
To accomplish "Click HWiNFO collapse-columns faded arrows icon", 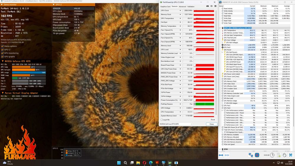I will tap(227, 155).
